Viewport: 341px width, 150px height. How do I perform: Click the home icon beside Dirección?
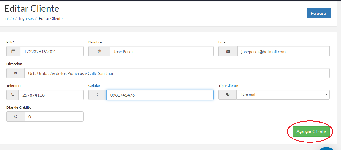pyautogui.click(x=15, y=73)
